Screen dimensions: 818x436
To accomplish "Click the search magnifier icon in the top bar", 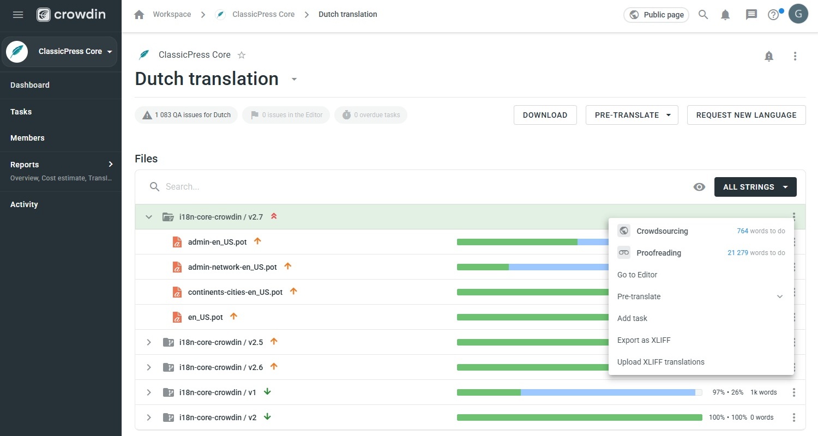I will tap(703, 15).
